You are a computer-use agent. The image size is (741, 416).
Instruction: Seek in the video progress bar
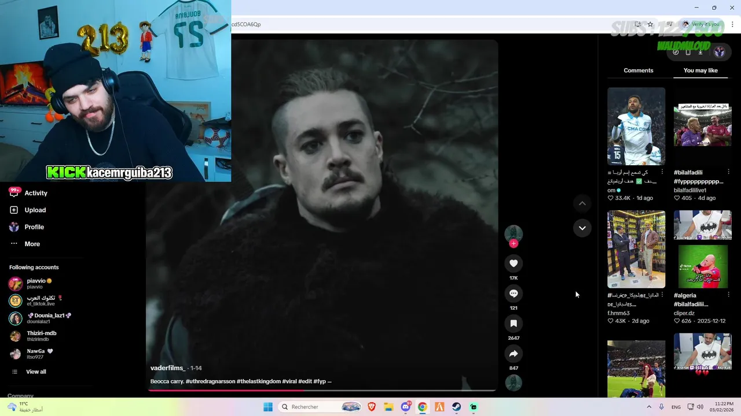click(x=322, y=390)
